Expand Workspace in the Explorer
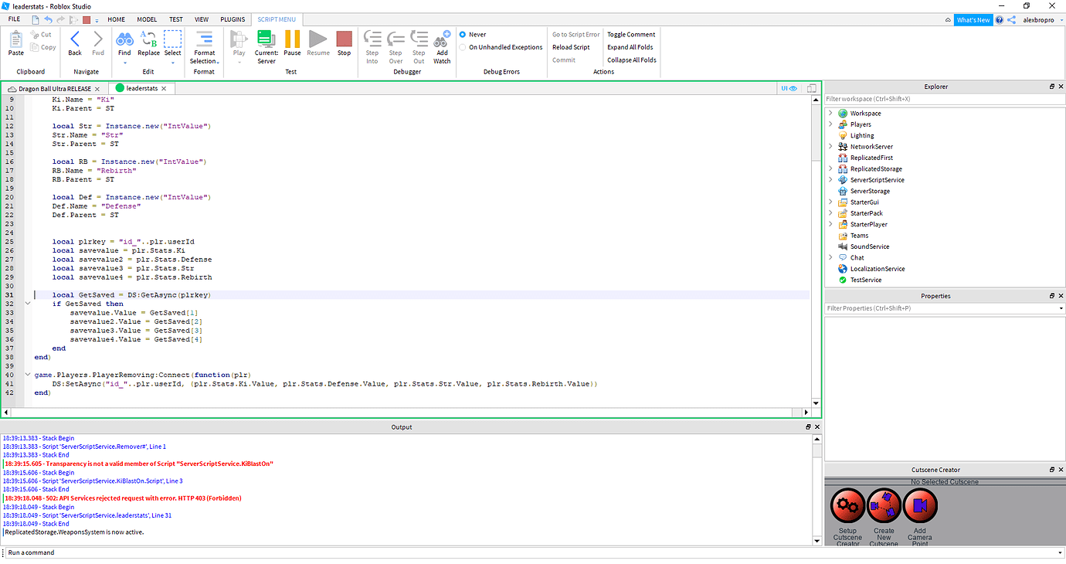 [830, 113]
